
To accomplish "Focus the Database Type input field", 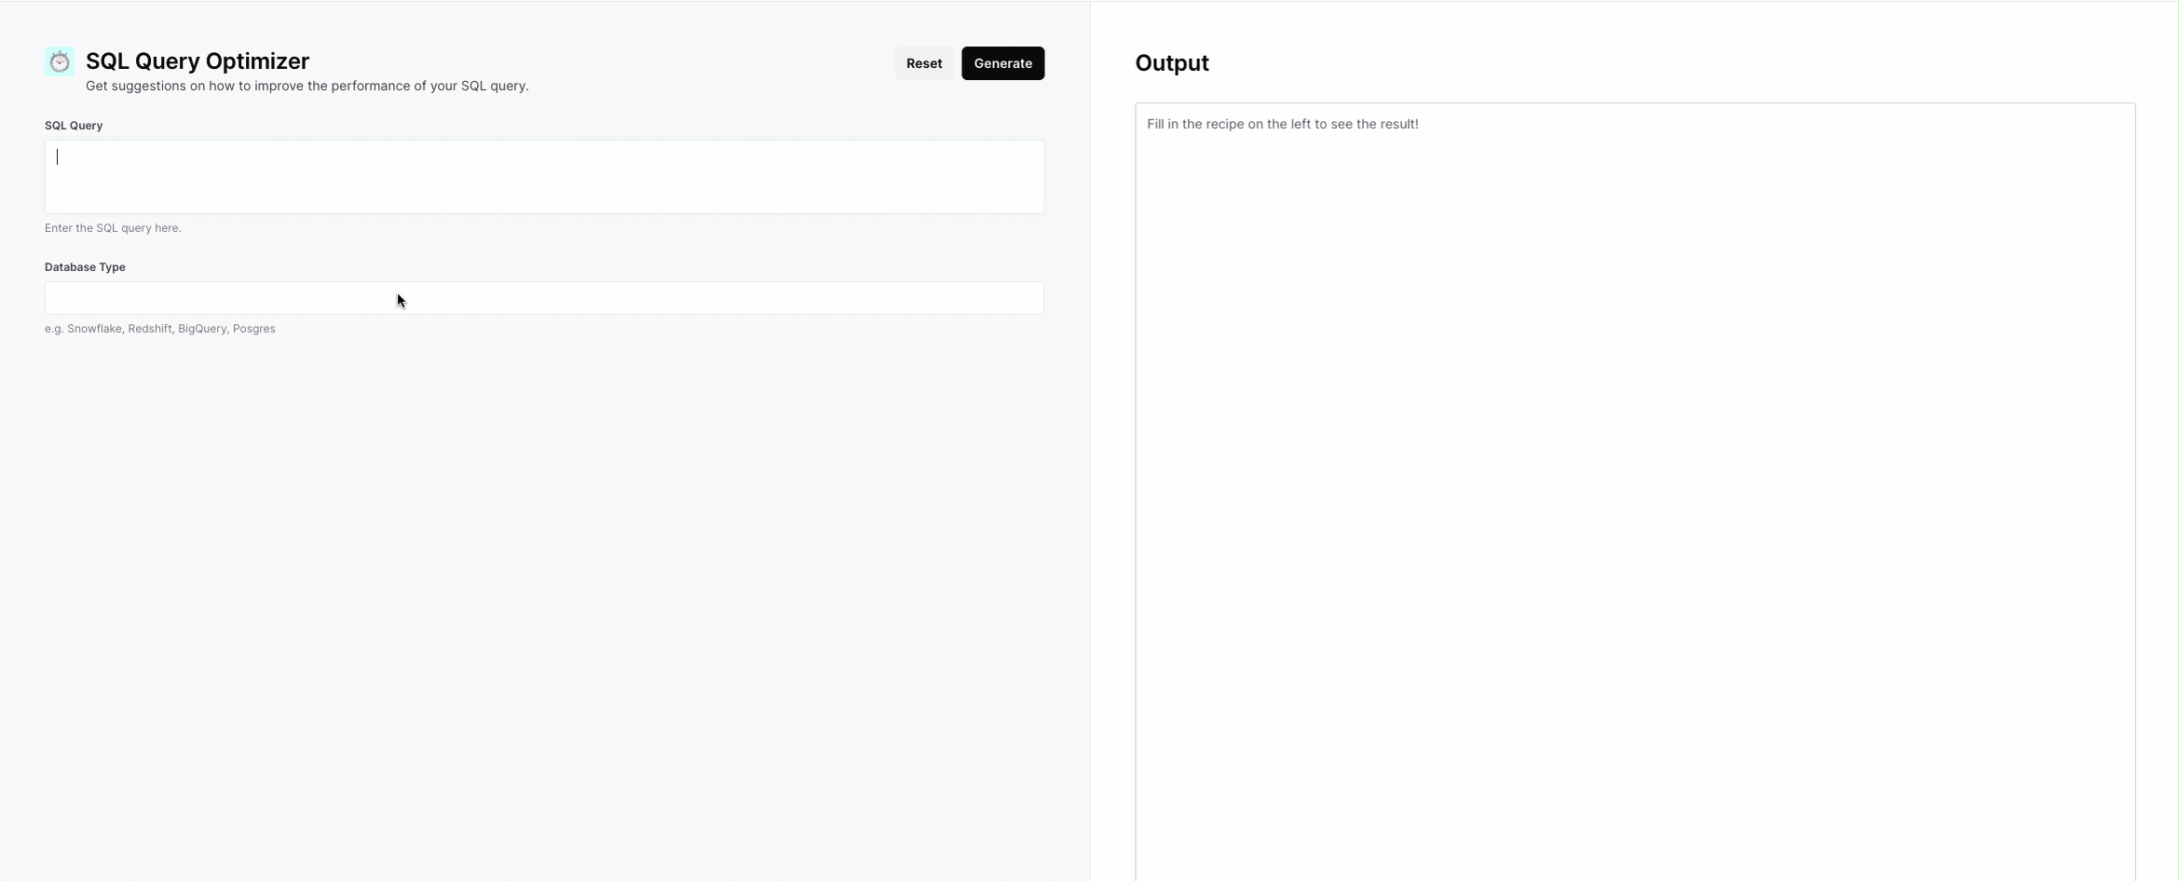I will [543, 298].
